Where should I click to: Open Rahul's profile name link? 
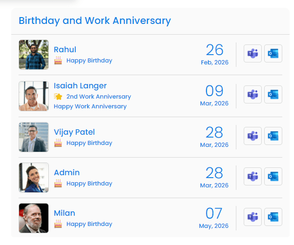coord(65,49)
